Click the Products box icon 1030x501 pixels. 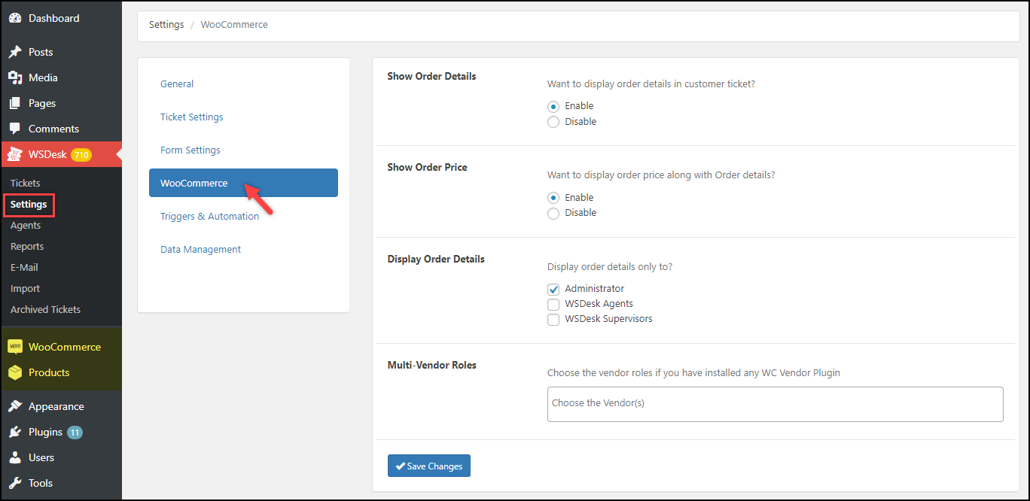pos(14,372)
